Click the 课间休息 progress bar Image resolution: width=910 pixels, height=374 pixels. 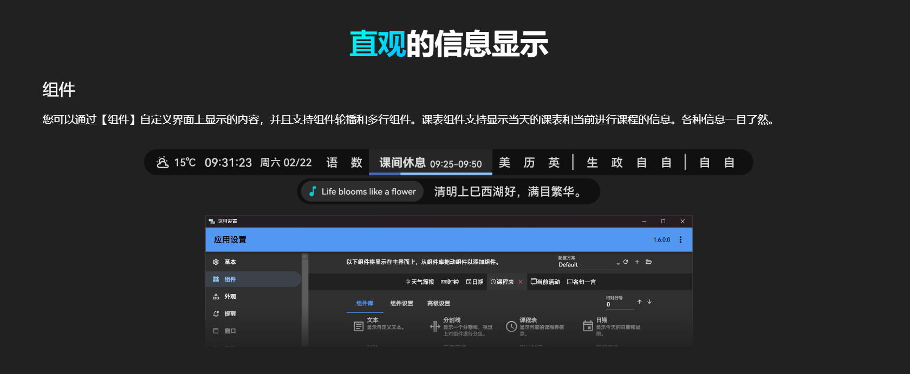pyautogui.click(x=431, y=173)
